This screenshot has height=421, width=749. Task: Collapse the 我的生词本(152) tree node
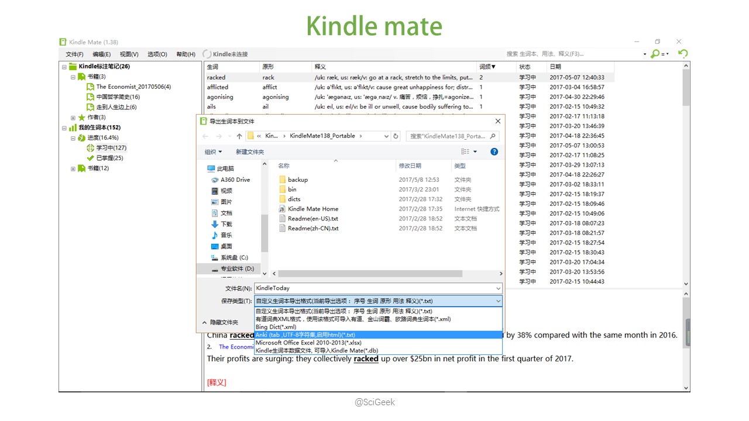pyautogui.click(x=64, y=127)
